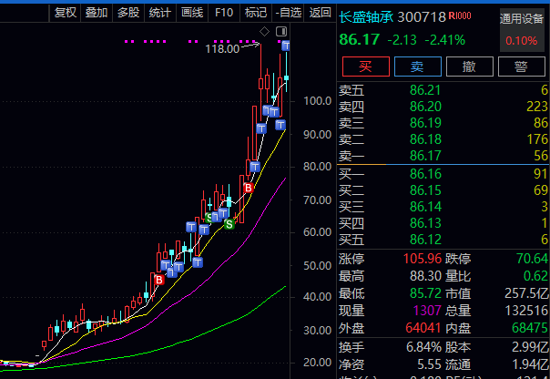This screenshot has height=379, width=550.
Task: Click the green S marker near 63
Action: 229,223
